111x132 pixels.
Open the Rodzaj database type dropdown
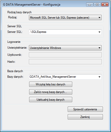coord(65,18)
